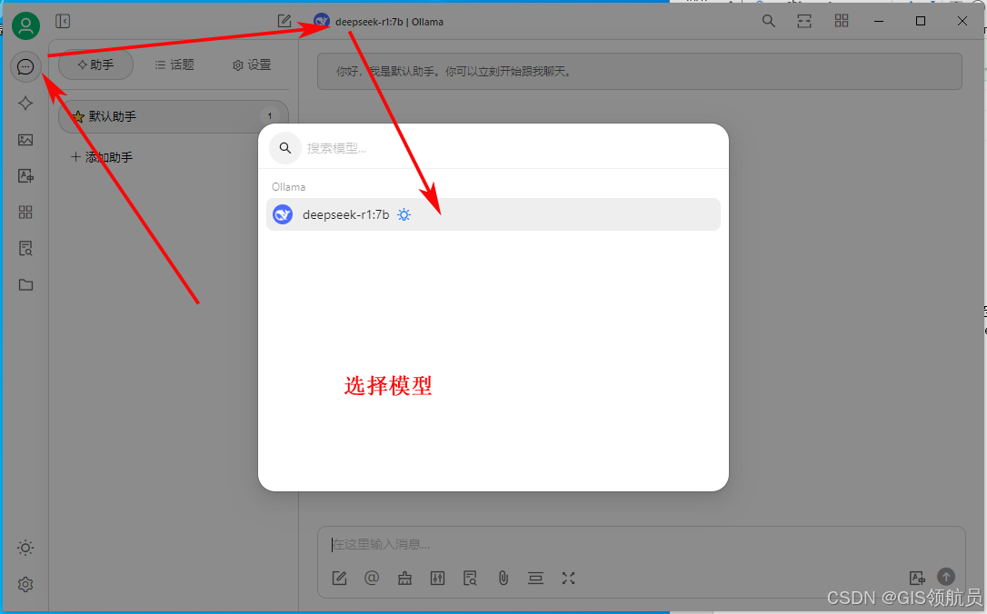The width and height of the screenshot is (987, 614).
Task: Open the chat assistants sidebar icon
Action: (25, 66)
